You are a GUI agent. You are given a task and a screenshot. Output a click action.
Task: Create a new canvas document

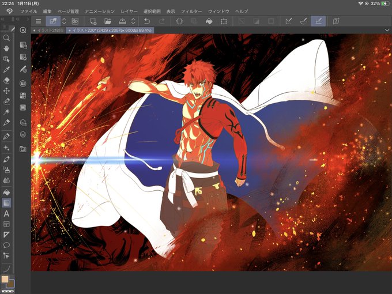pyautogui.click(x=93, y=21)
